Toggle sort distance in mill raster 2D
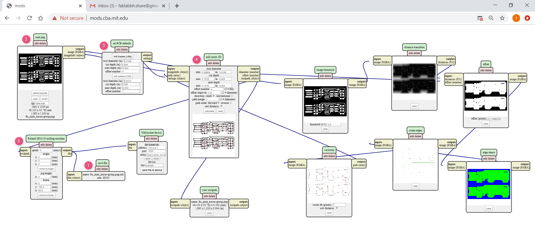The width and height of the screenshot is (535, 226). 221,106
